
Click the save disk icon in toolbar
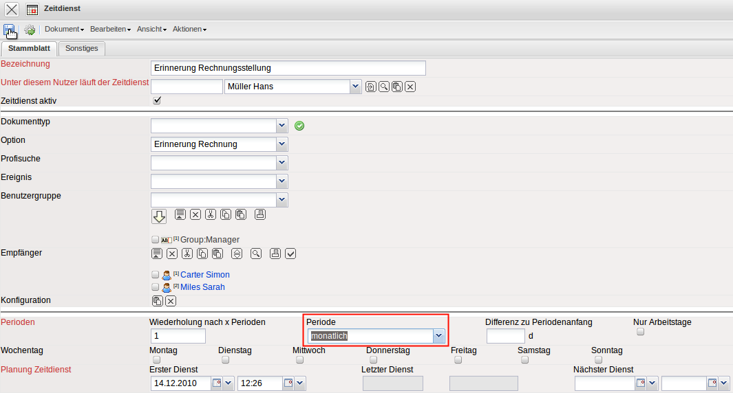click(10, 30)
